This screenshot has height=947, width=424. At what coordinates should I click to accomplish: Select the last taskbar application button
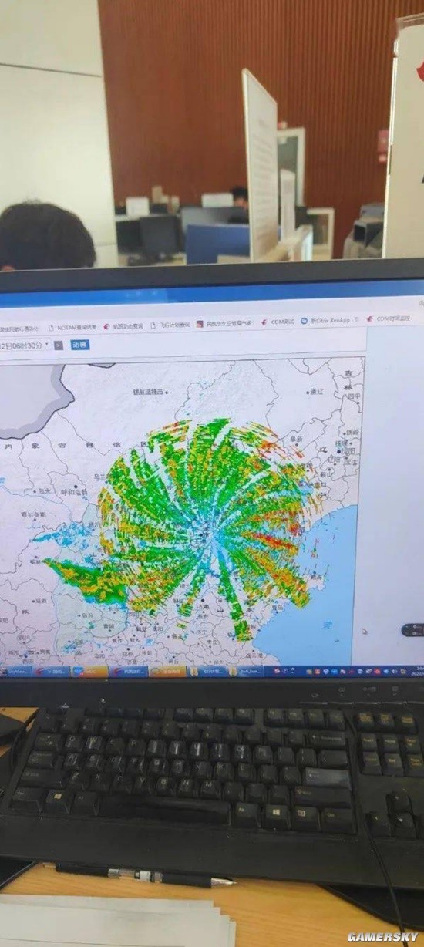coord(246,671)
